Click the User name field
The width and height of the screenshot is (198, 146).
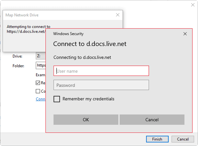click(x=101, y=71)
